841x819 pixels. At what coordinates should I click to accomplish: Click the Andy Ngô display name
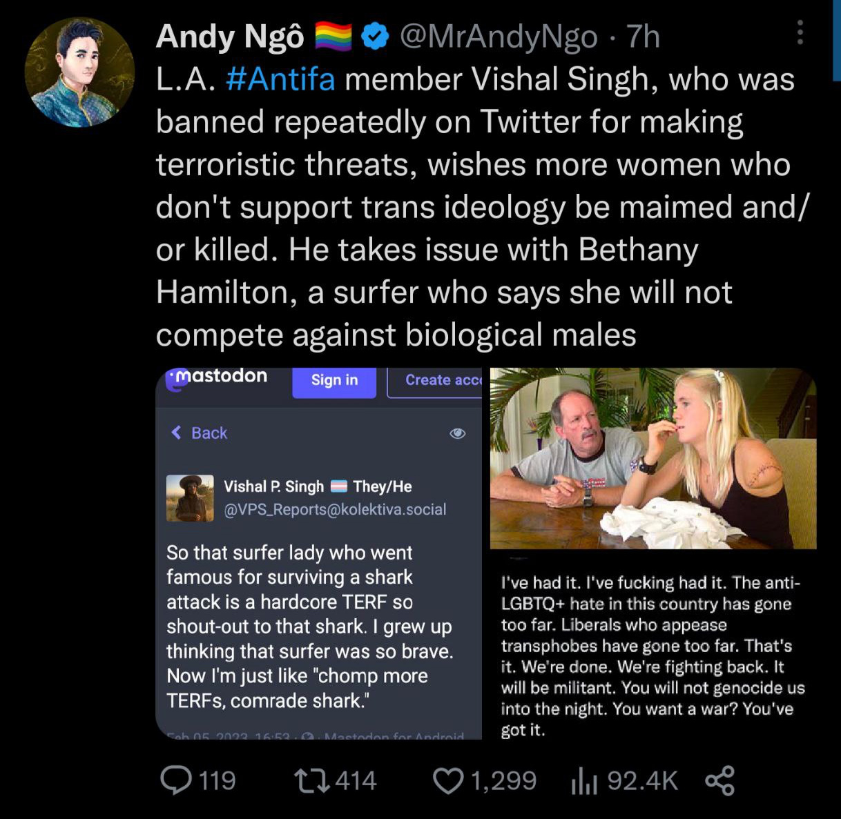tap(230, 37)
